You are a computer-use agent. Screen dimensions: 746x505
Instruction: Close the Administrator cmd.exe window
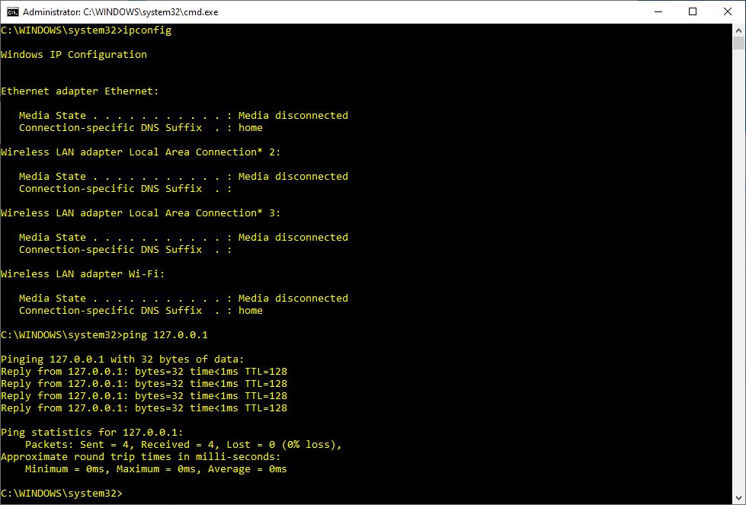pyautogui.click(x=728, y=12)
